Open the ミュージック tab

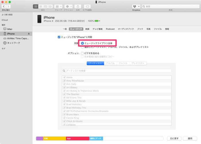coord(76,29)
